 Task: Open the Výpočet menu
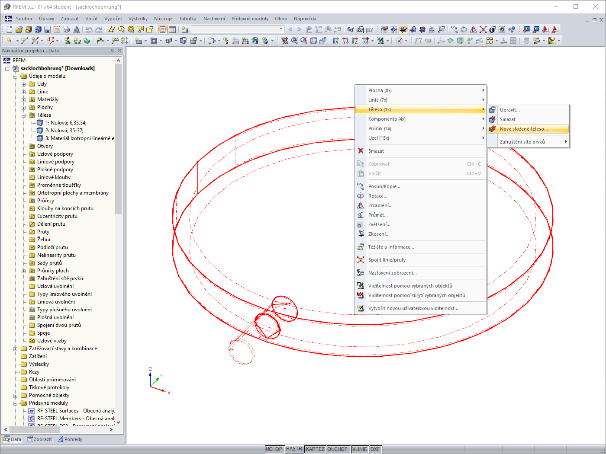point(113,19)
